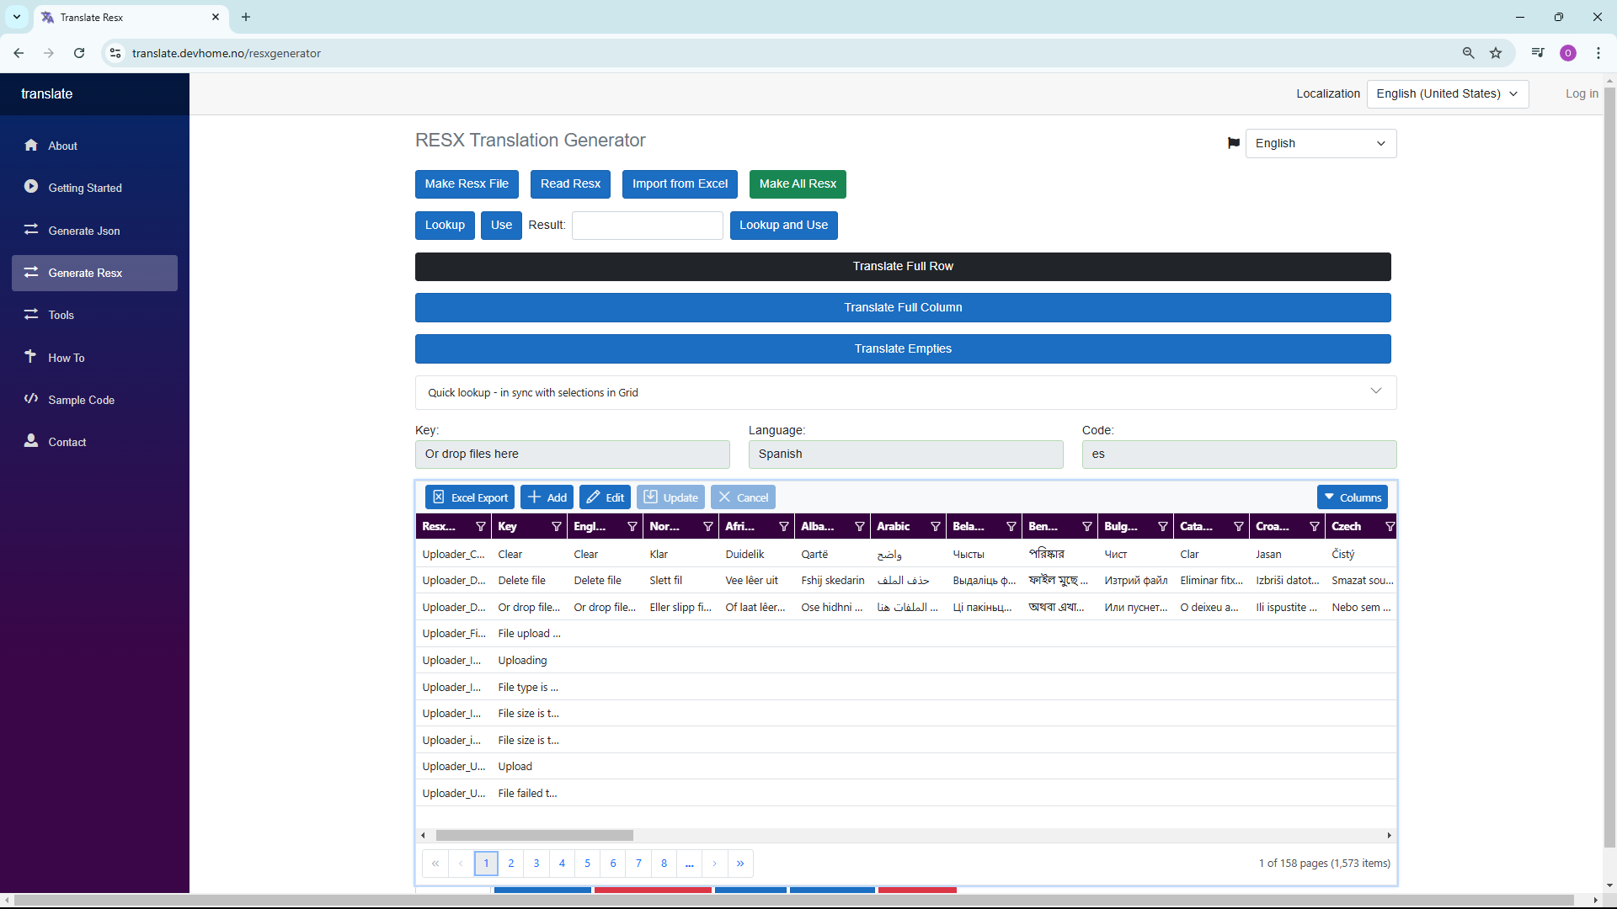This screenshot has width=1617, height=909.
Task: Go to page 3 of the grid
Action: (536, 864)
